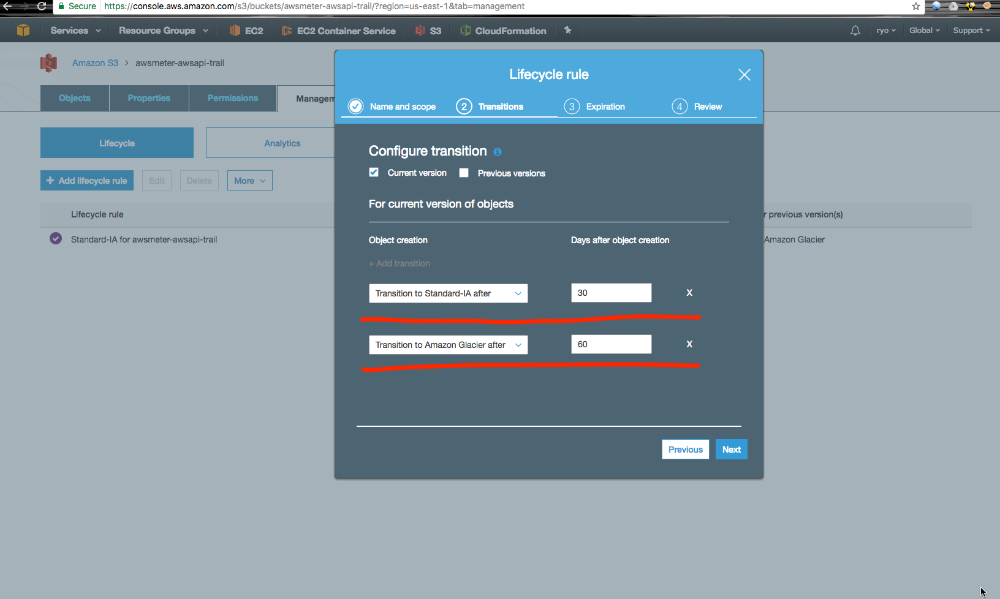This screenshot has width=1000, height=599.
Task: Go to Name and scope step
Action: click(x=392, y=107)
